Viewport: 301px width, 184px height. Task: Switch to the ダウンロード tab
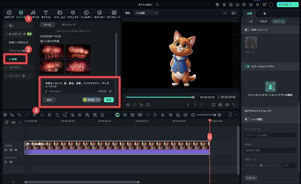pyautogui.click(x=68, y=25)
